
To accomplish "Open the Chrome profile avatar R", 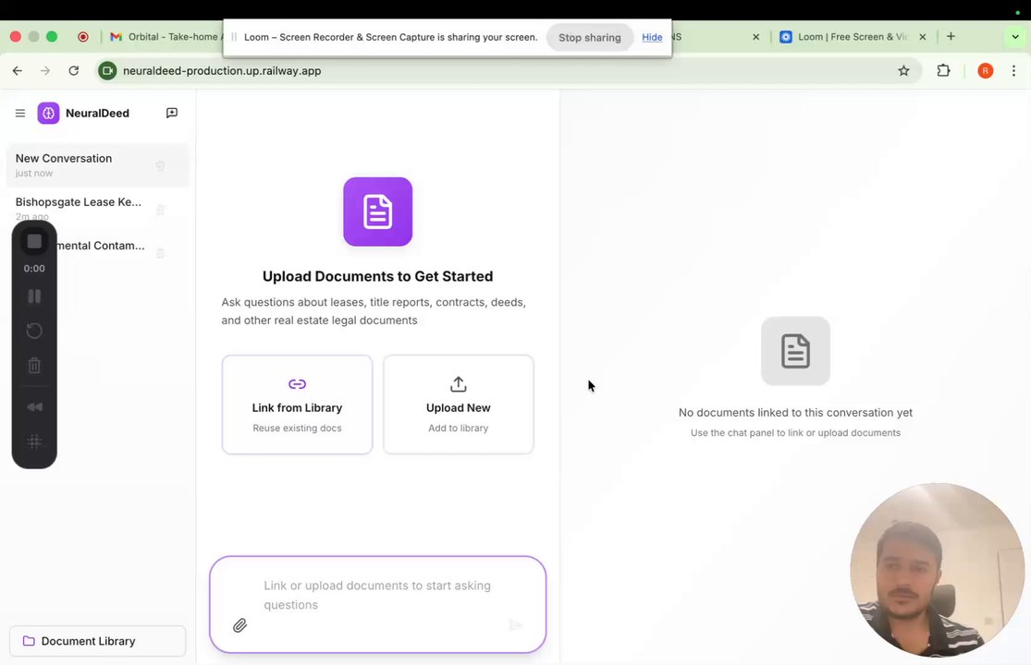I will point(985,71).
